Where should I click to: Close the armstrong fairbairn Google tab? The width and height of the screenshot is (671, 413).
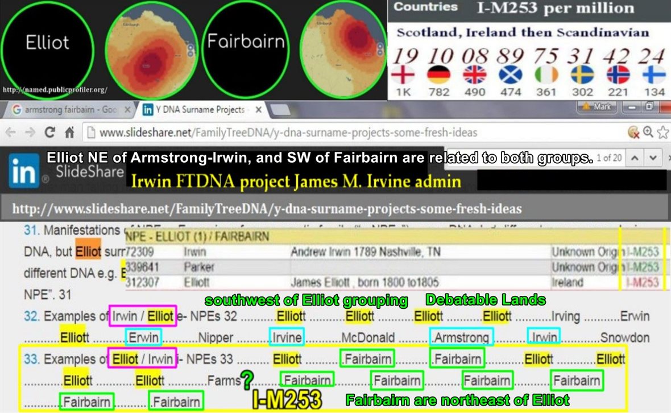[127, 110]
